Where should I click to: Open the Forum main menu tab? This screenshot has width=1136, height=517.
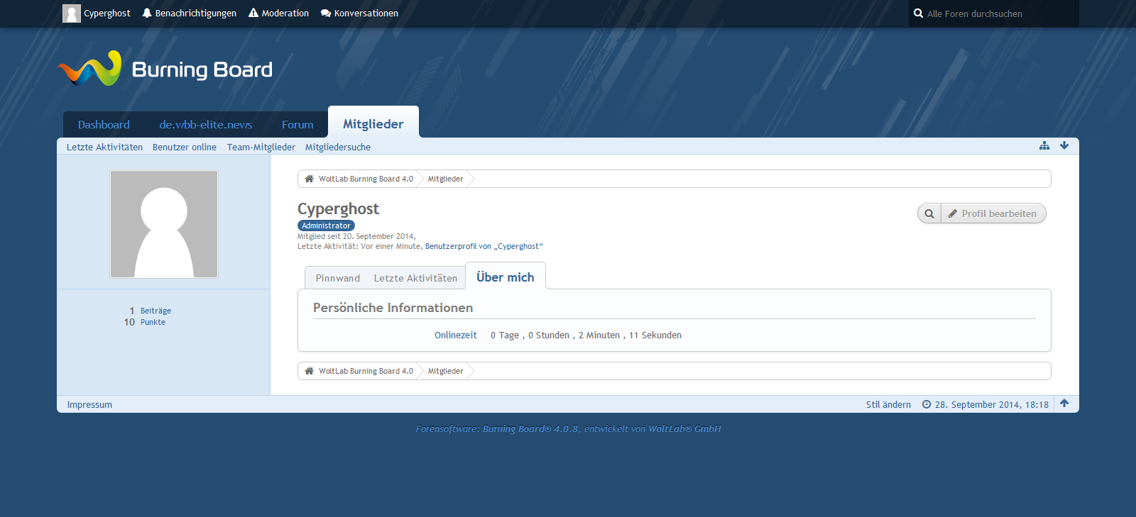tap(297, 125)
